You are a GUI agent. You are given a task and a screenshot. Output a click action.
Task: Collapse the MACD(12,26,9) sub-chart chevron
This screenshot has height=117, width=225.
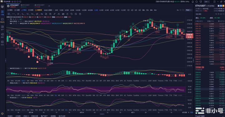pos(8,69)
